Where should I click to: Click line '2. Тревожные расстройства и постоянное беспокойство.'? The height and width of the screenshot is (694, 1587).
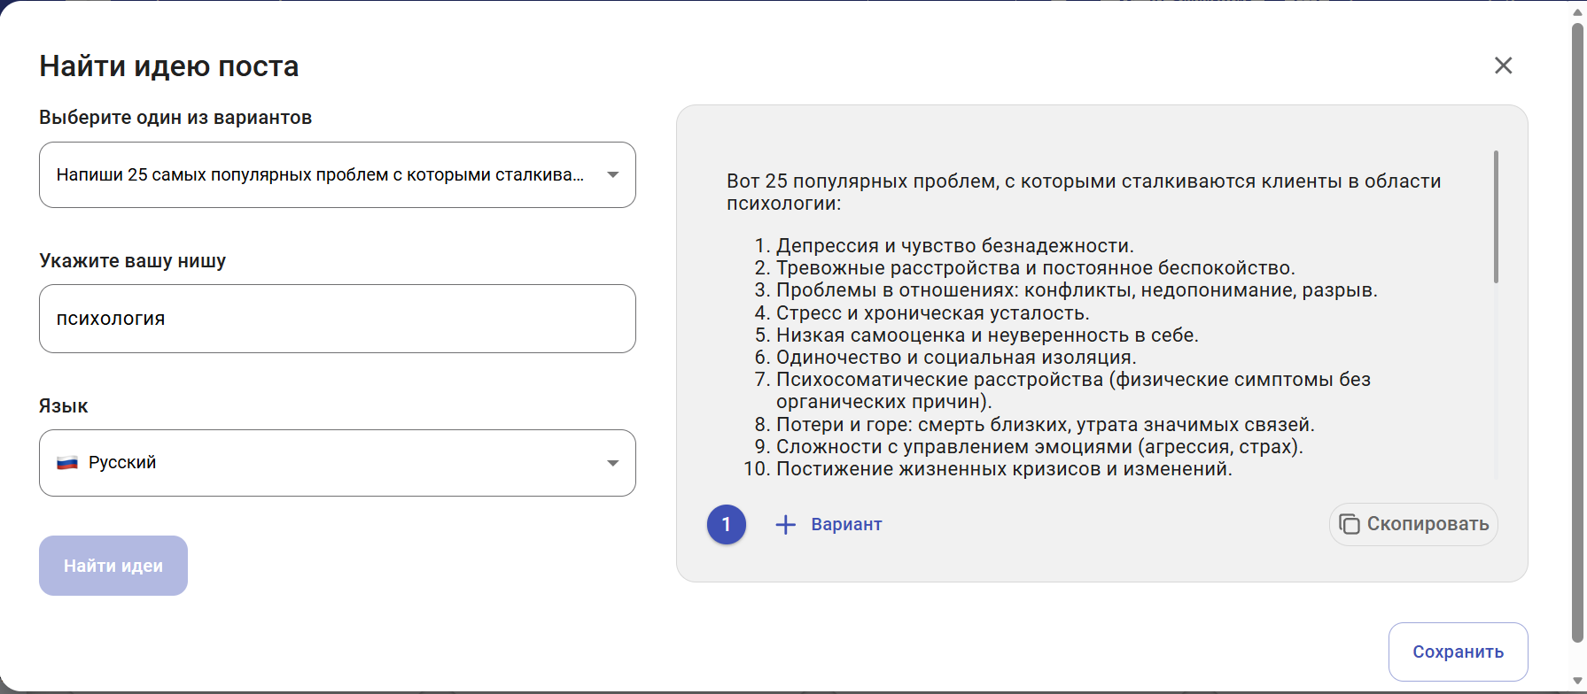click(1024, 268)
